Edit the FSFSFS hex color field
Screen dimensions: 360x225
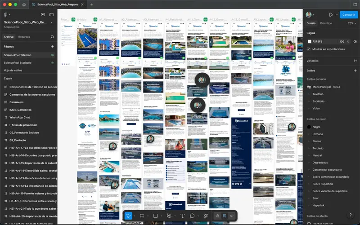point(317,41)
